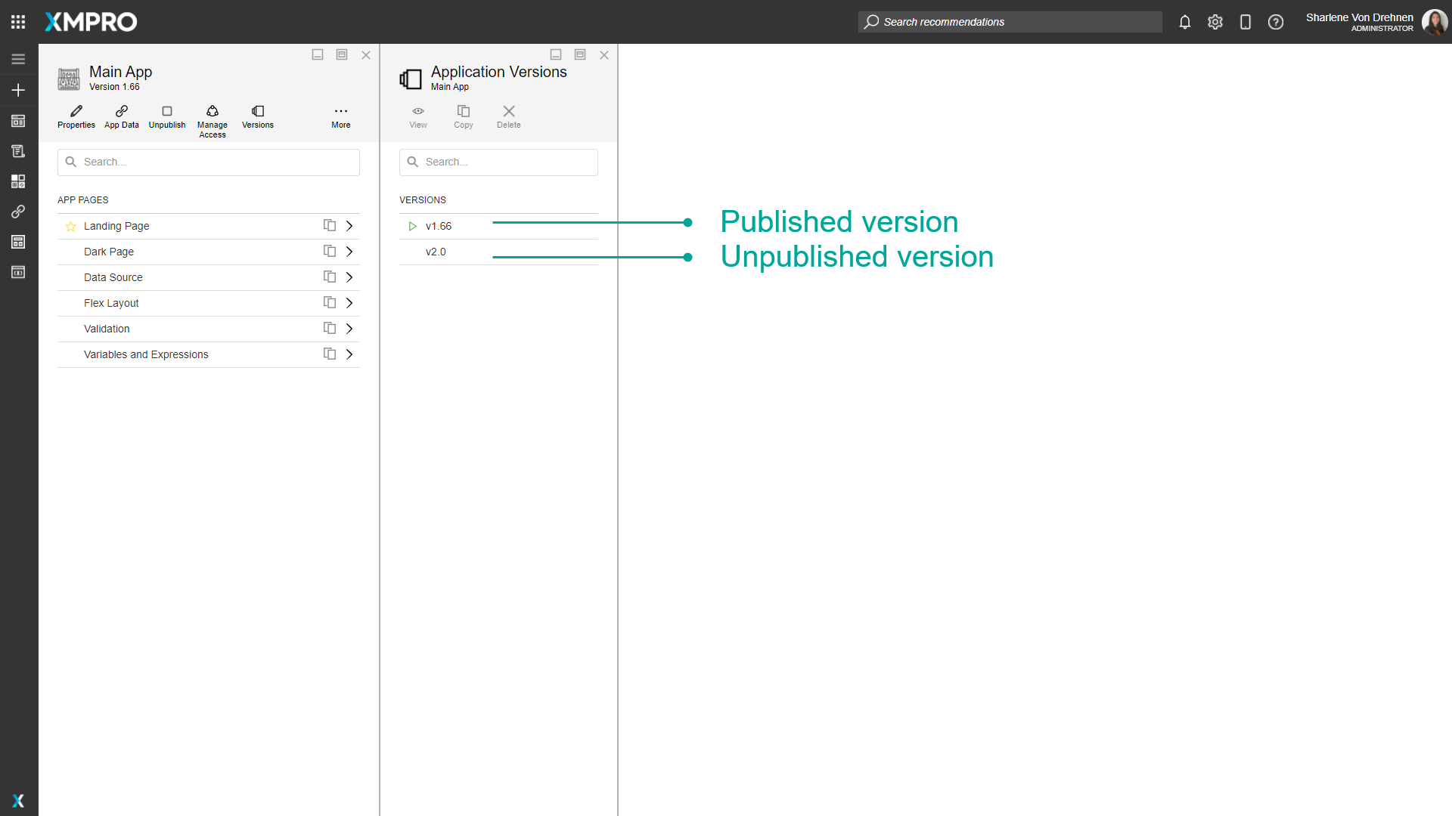Click inside the Search recommendations field
The height and width of the screenshot is (816, 1452).
1010,22
